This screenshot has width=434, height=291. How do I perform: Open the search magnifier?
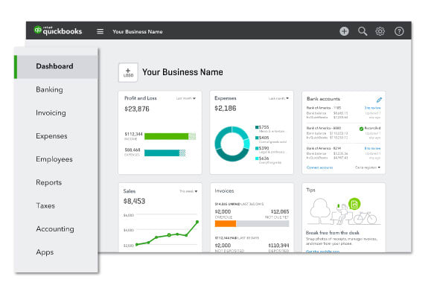point(363,31)
